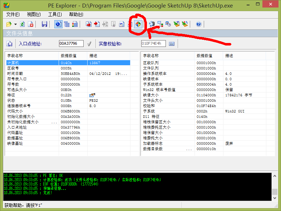Image resolution: width=281 pixels, height=211 pixels.
Task: Open a file with the folder icon
Action: tap(9, 24)
